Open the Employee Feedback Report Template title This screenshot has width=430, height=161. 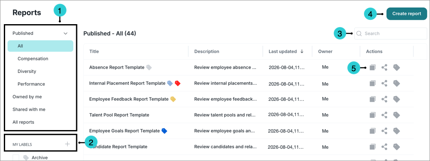[129, 99]
